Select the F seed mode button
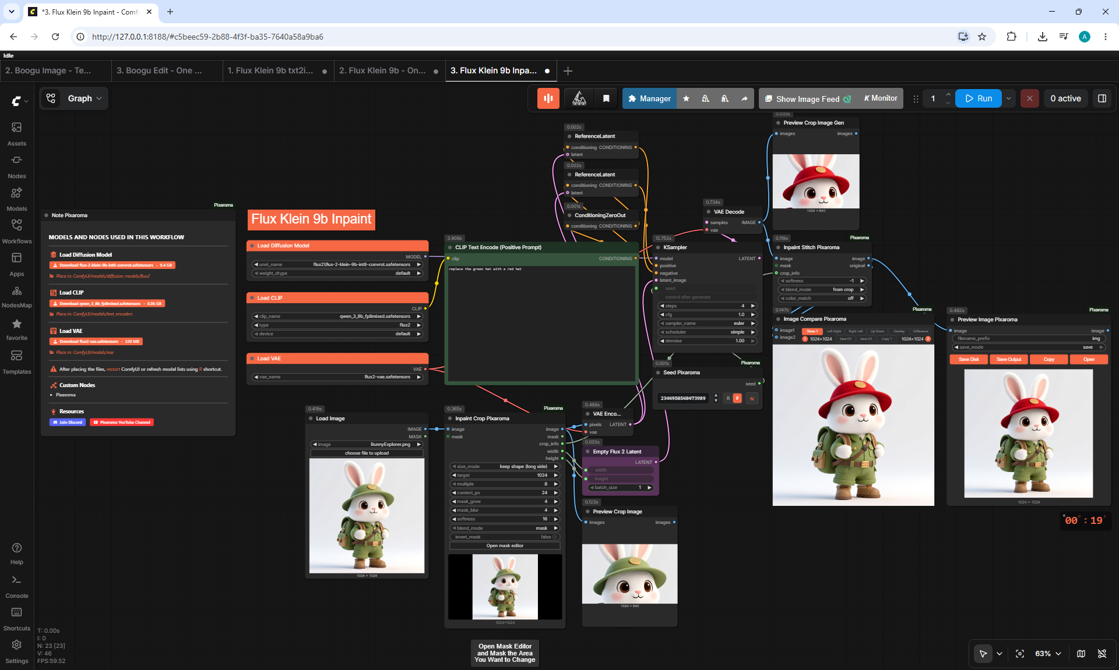This screenshot has width=1119, height=670. [737, 398]
